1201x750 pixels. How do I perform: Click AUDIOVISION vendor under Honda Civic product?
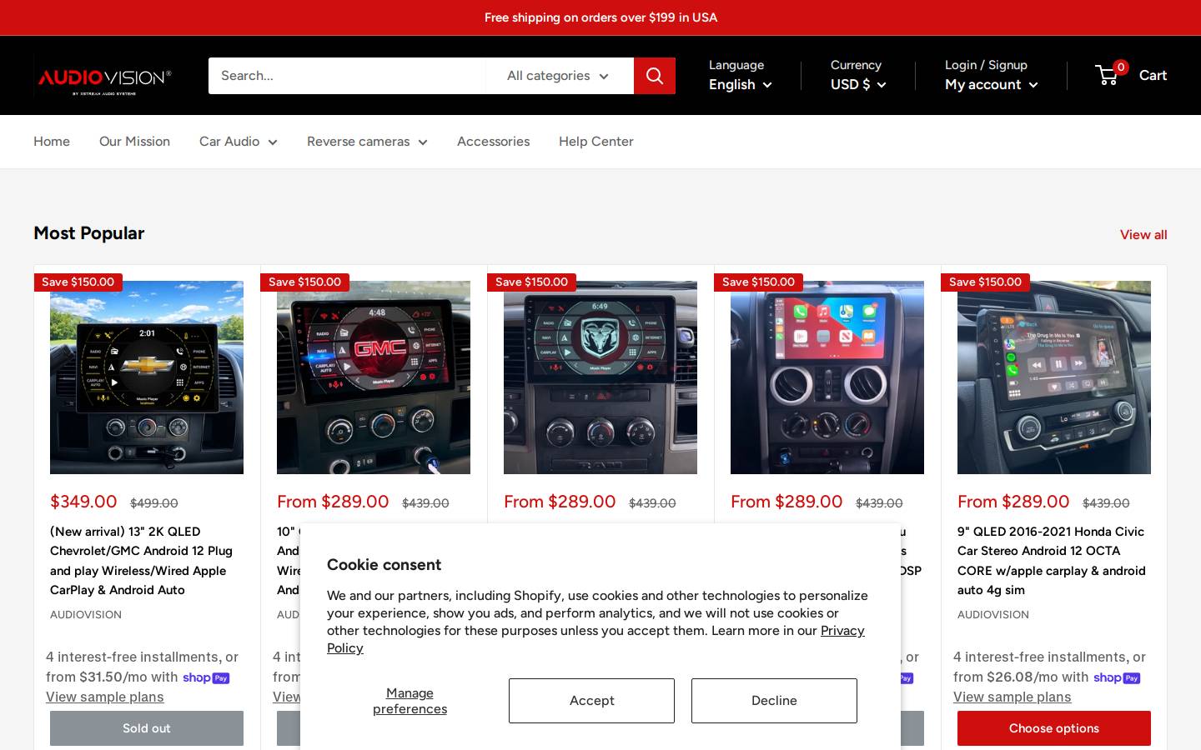(993, 615)
